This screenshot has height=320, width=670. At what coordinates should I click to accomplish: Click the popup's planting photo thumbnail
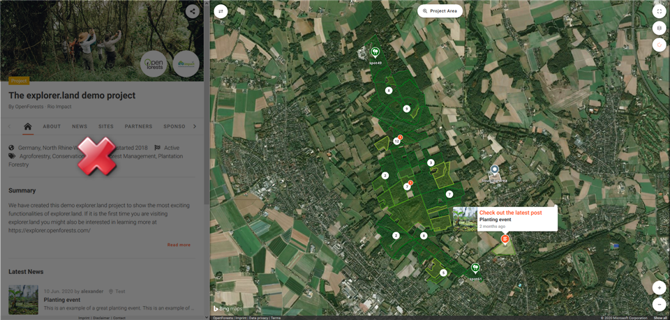pyautogui.click(x=465, y=219)
